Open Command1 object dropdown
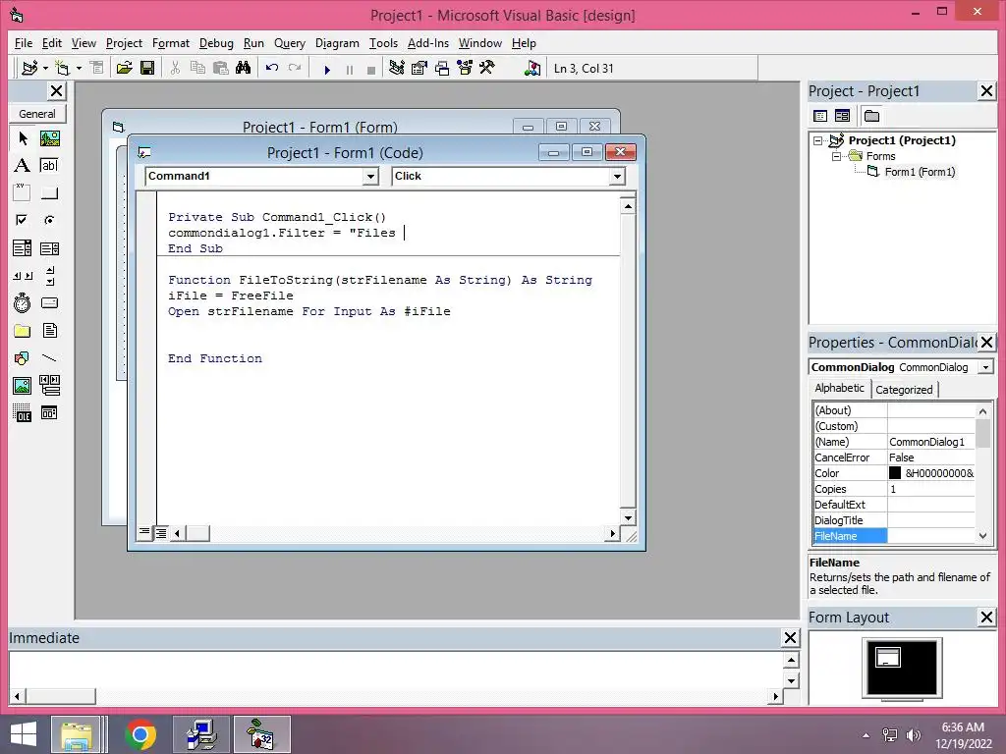This screenshot has width=1006, height=754. click(x=370, y=177)
